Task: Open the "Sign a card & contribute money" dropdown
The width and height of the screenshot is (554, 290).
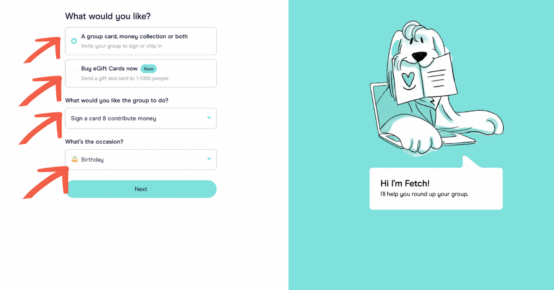Action: pos(141,118)
